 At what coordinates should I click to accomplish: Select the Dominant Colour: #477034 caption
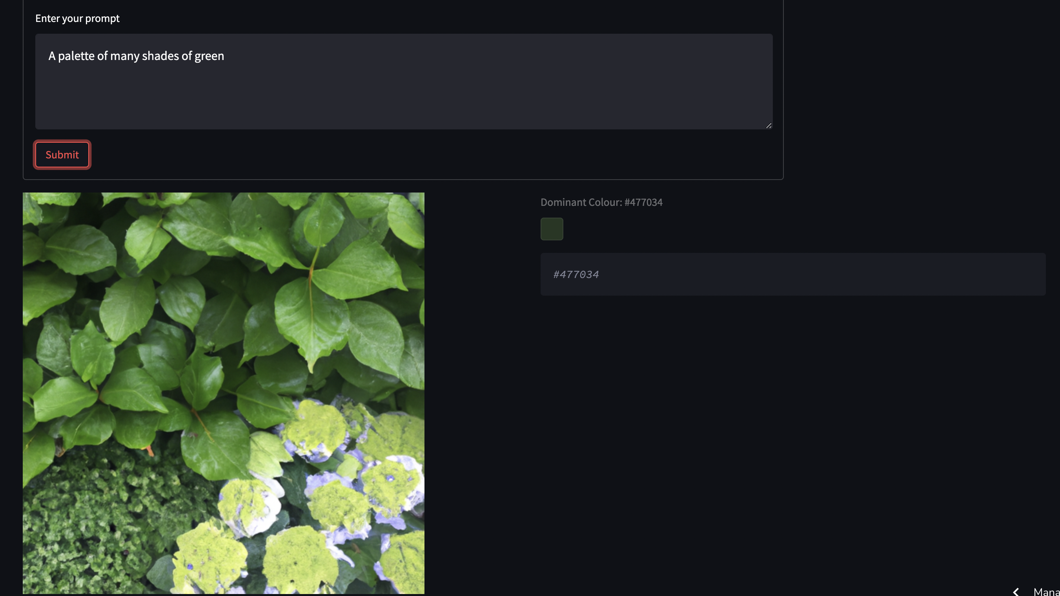(601, 202)
